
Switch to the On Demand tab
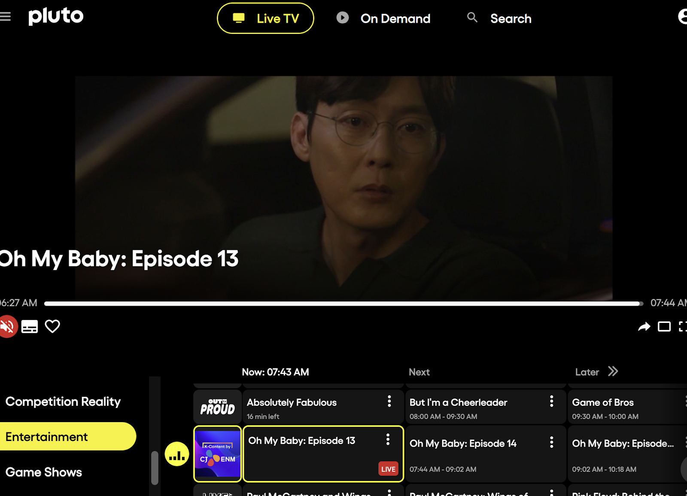pos(383,18)
